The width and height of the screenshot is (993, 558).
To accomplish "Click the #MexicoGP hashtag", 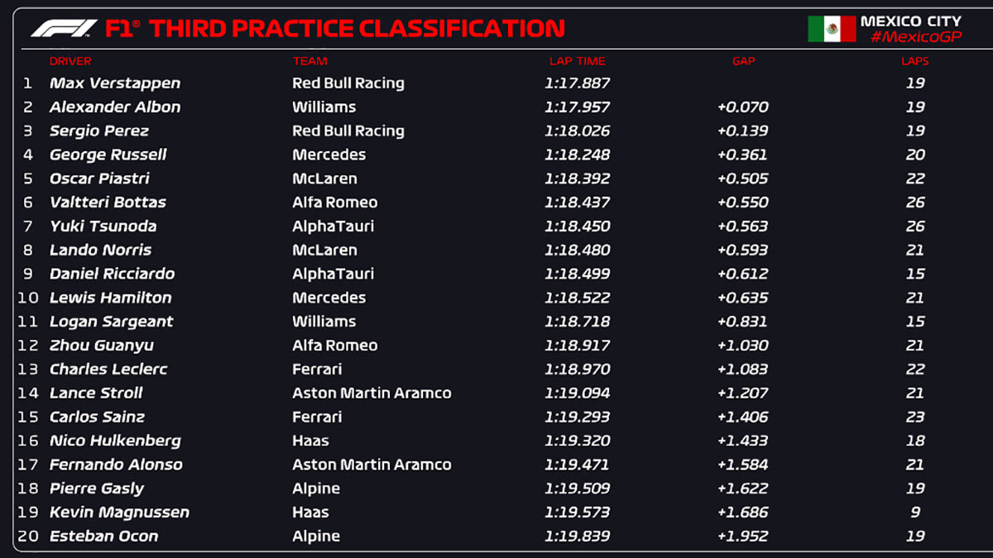I will click(x=915, y=37).
